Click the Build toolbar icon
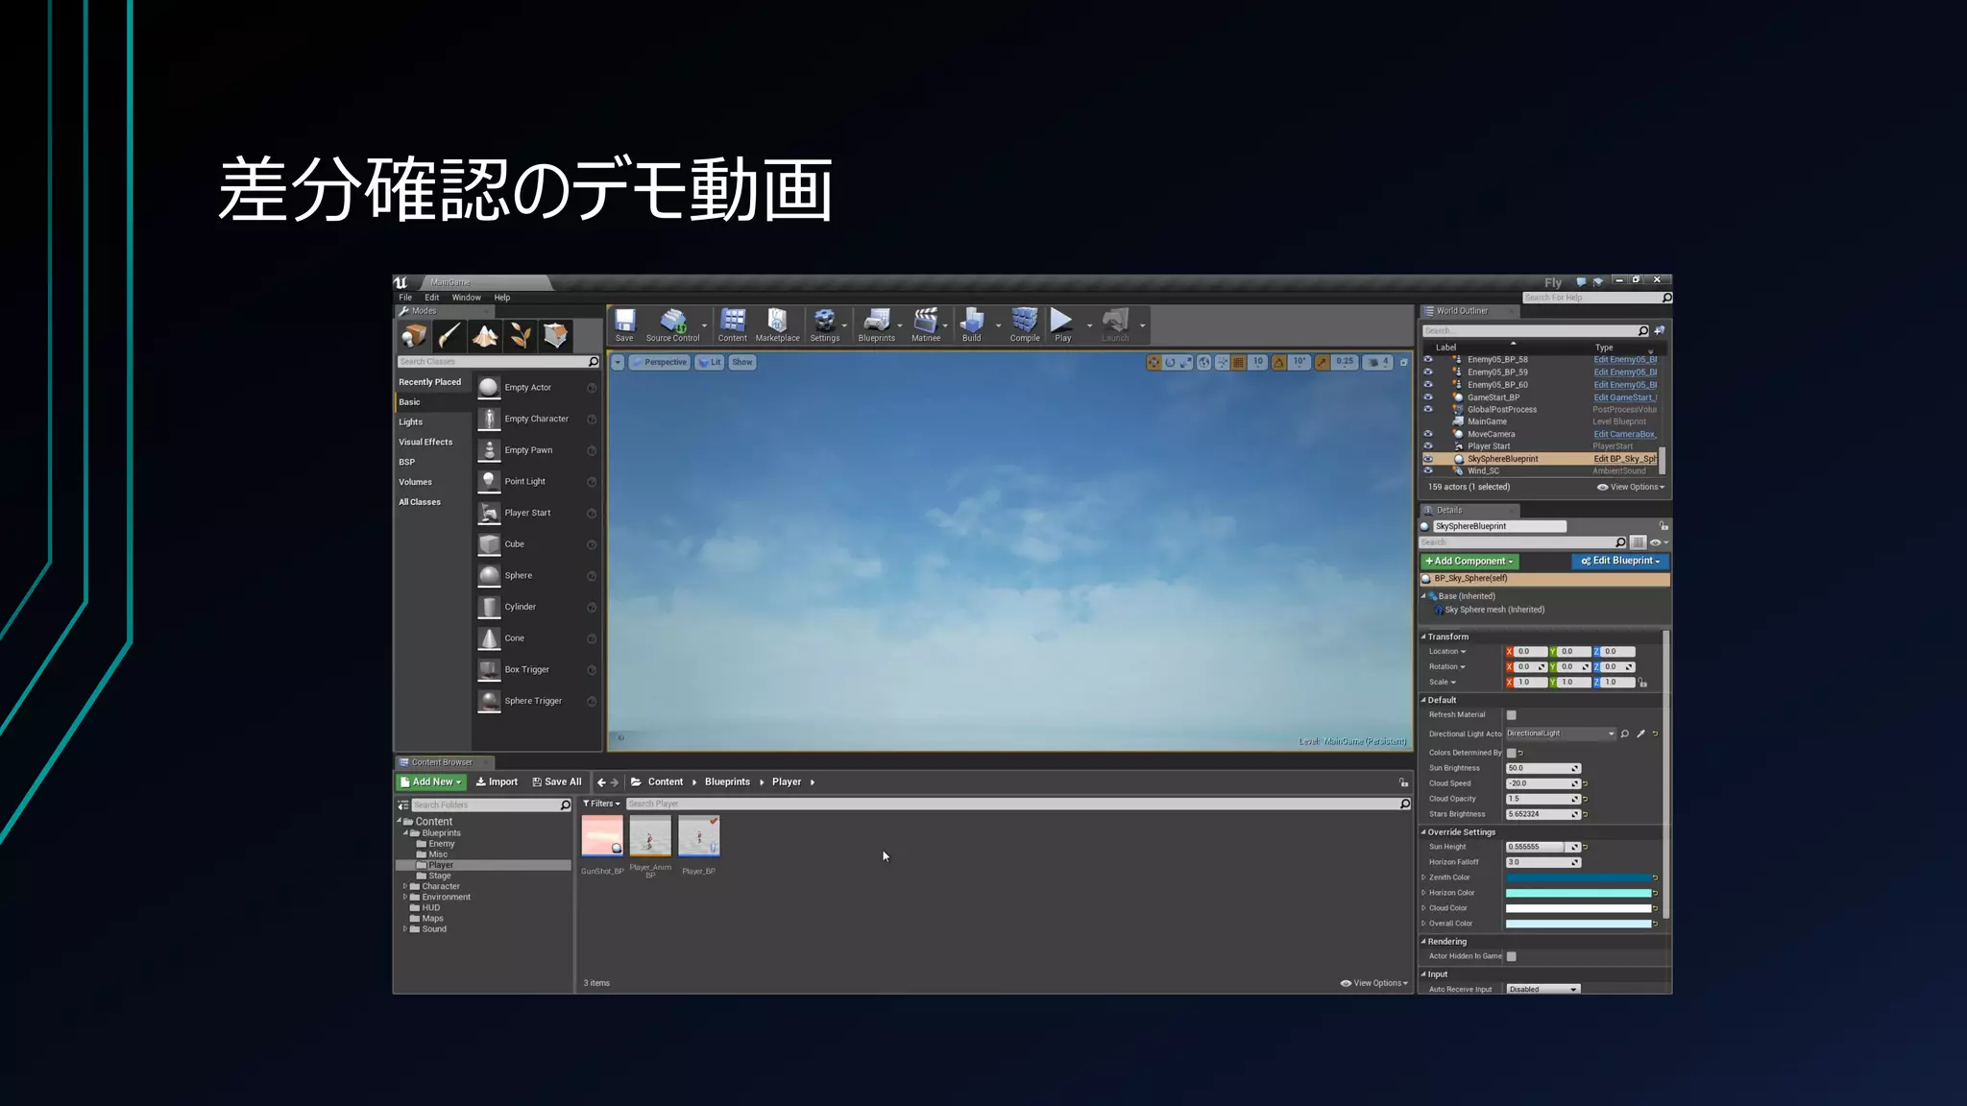Image resolution: width=1967 pixels, height=1106 pixels. [x=972, y=325]
